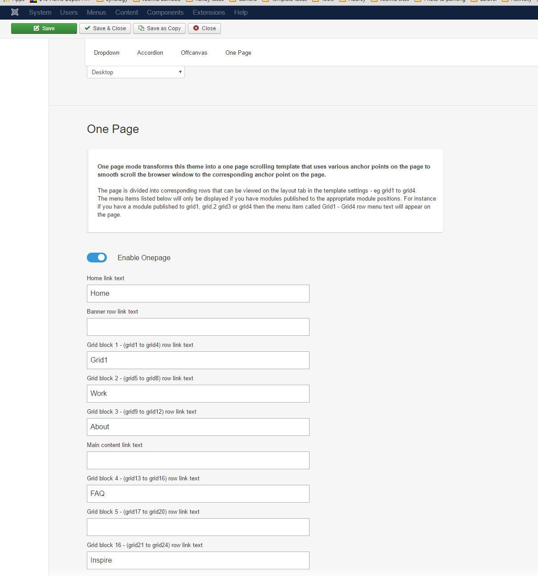Click 'Grid block 2 - (grid5 to grid8)' label
538x576 pixels.
pyautogui.click(x=140, y=378)
